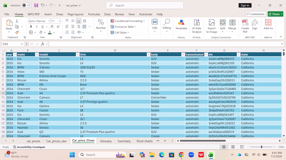The image size is (286, 160).
Task: Toggle AutoSave switch
Action: click(x=27, y=5)
